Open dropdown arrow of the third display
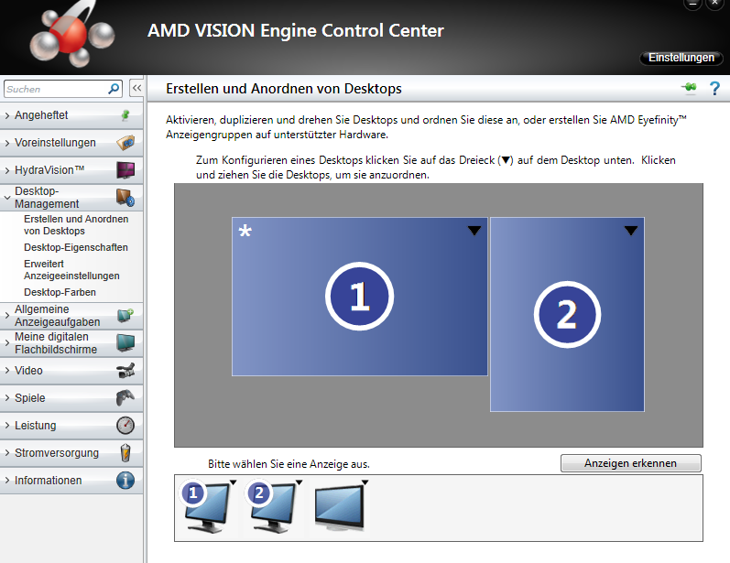Viewport: 730px width, 563px height. tap(365, 482)
